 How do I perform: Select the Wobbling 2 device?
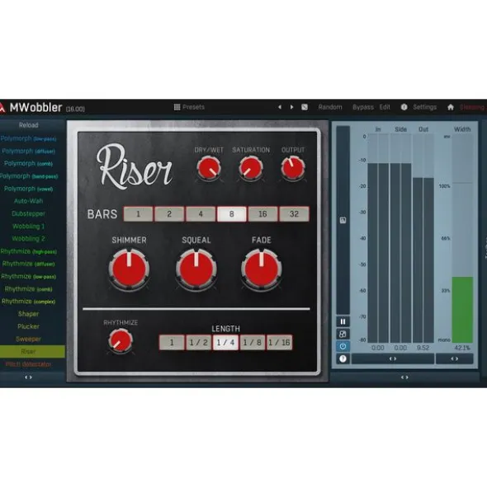(x=29, y=238)
